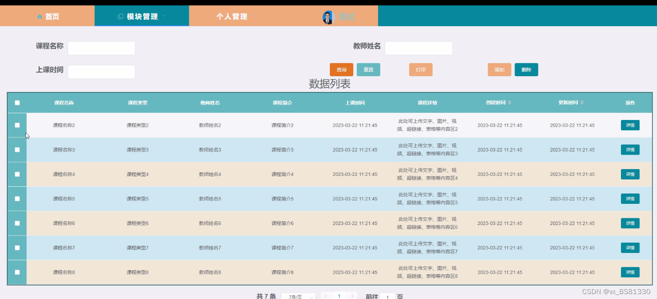Click the 课程类型 column header
Viewport: 657px width, 299px height.
(x=137, y=103)
